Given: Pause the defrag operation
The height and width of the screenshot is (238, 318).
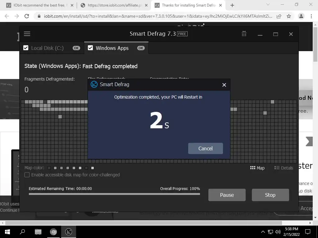Looking at the screenshot, I should click(227, 195).
